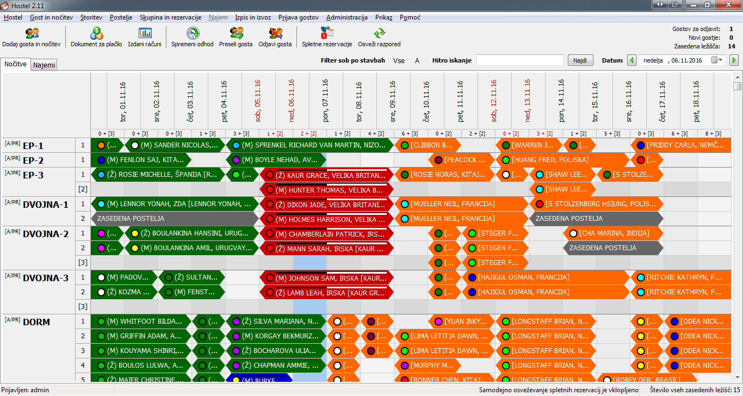This screenshot has height=396, width=743.
Task: Select Preseli gosta tool
Action: point(236,34)
